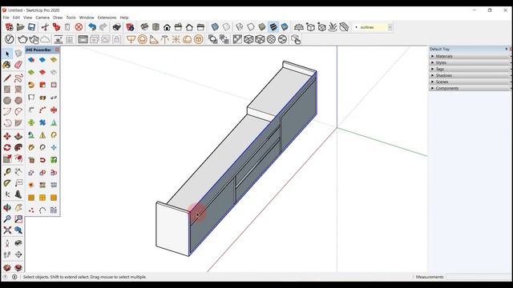Click the blue Undo arrow

pos(92,27)
